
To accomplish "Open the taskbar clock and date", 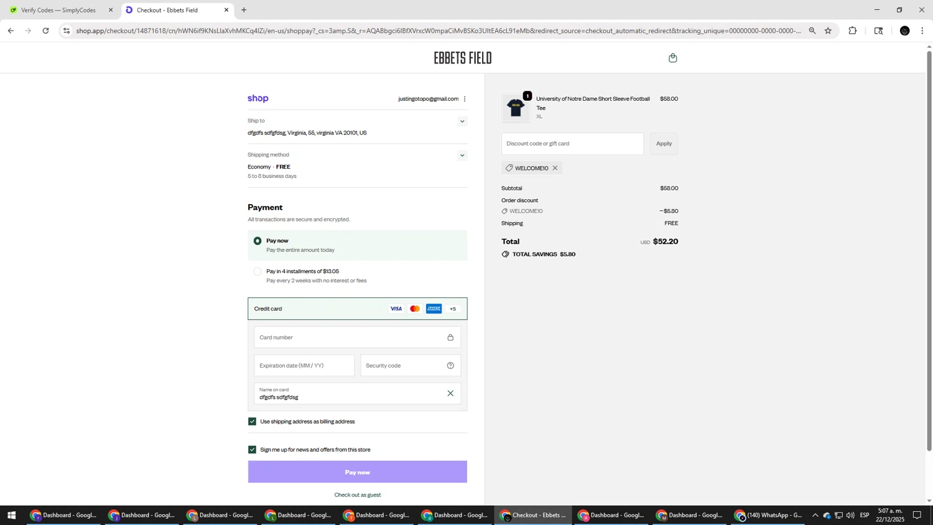I will click(x=890, y=515).
